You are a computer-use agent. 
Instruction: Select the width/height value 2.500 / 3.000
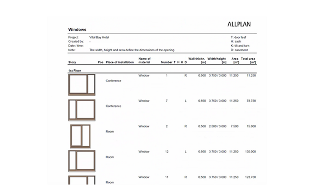click(217, 126)
